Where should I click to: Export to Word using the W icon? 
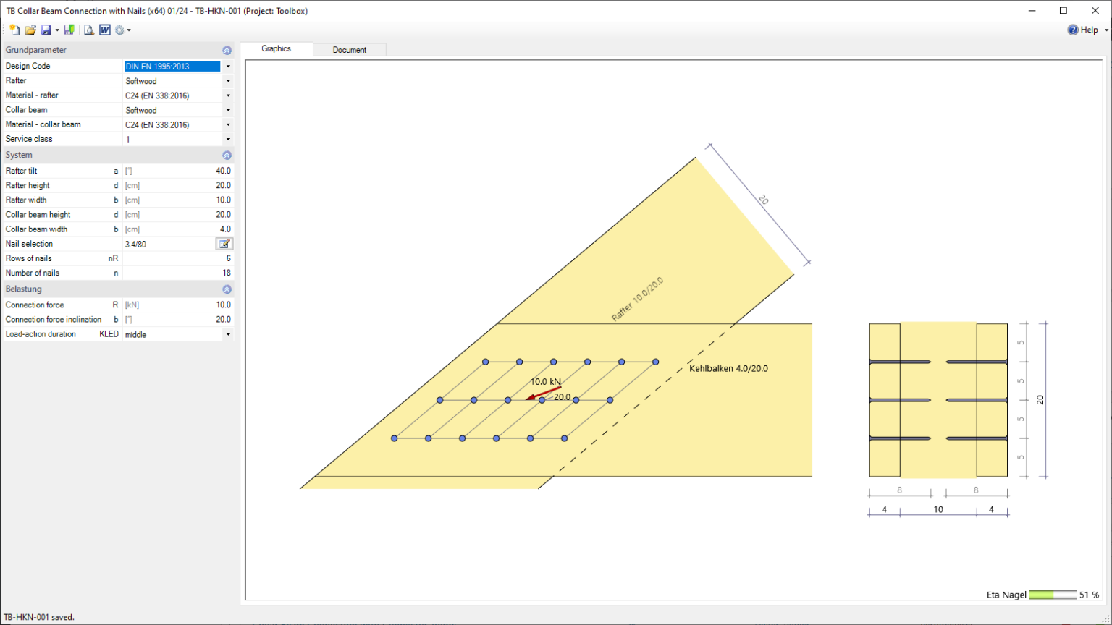(105, 30)
